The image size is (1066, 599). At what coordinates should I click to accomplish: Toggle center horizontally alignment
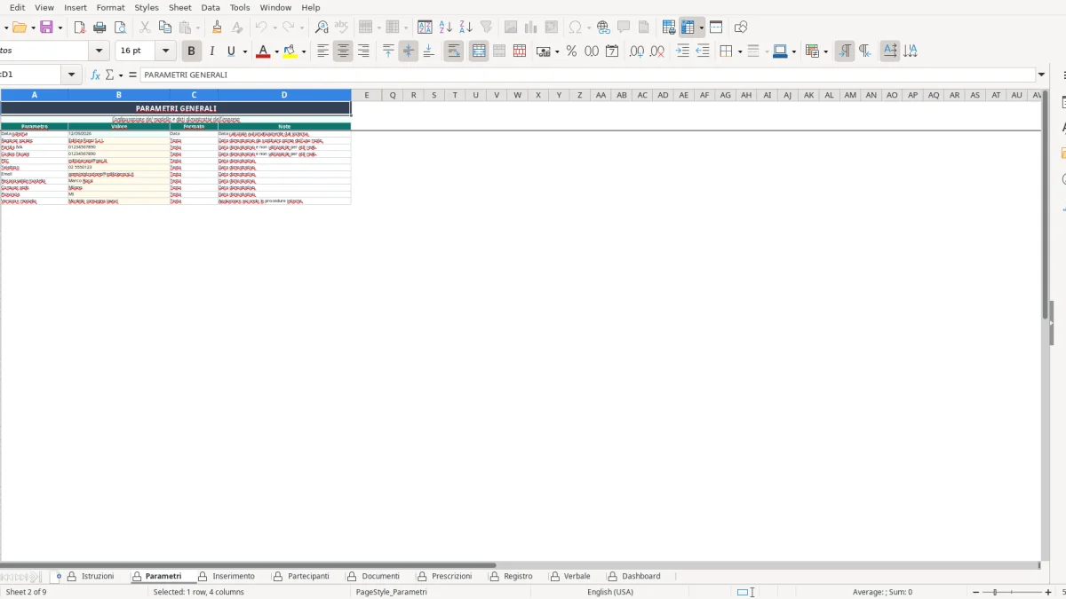(343, 51)
